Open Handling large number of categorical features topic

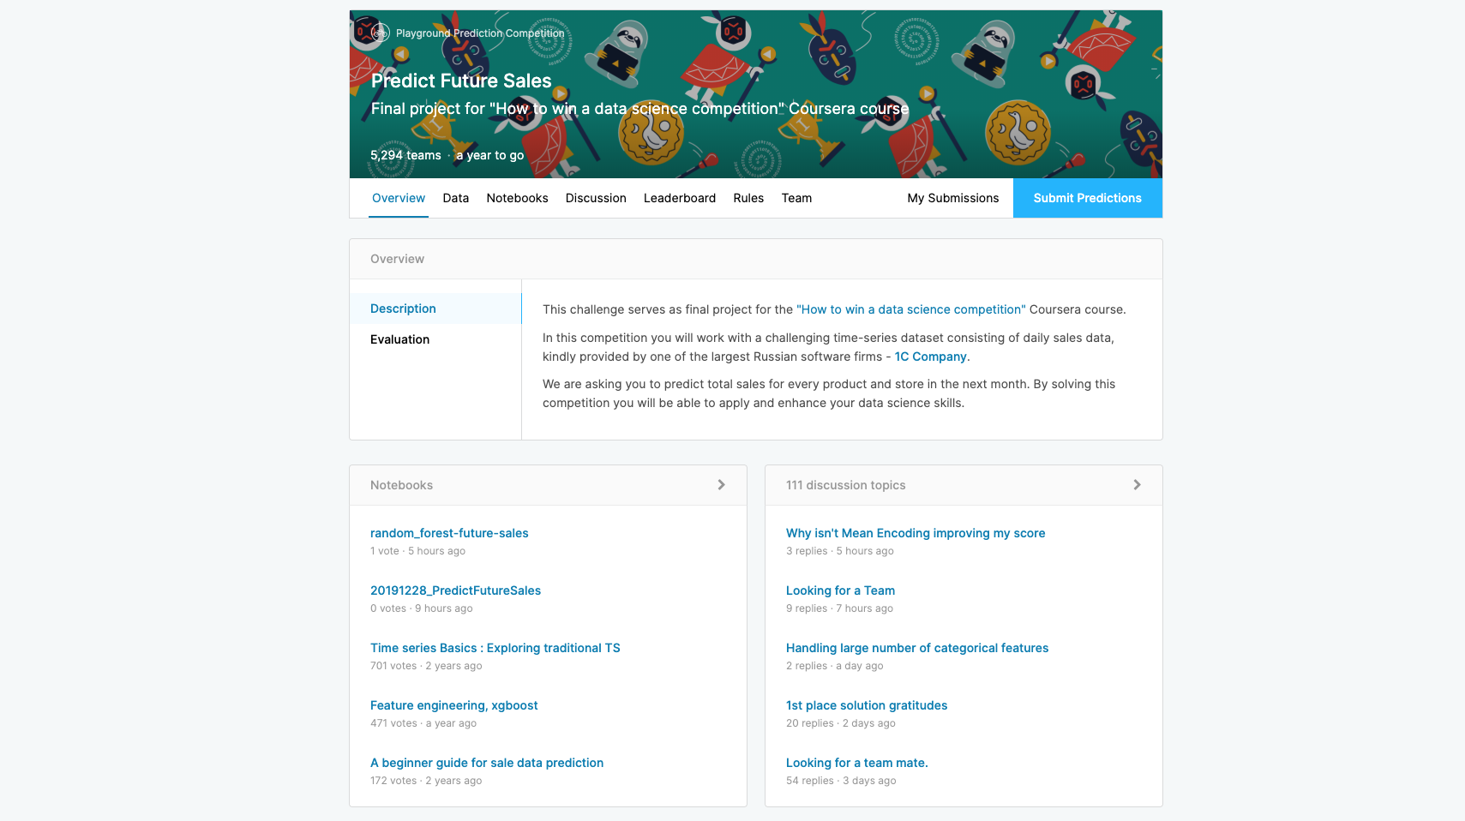pos(917,648)
